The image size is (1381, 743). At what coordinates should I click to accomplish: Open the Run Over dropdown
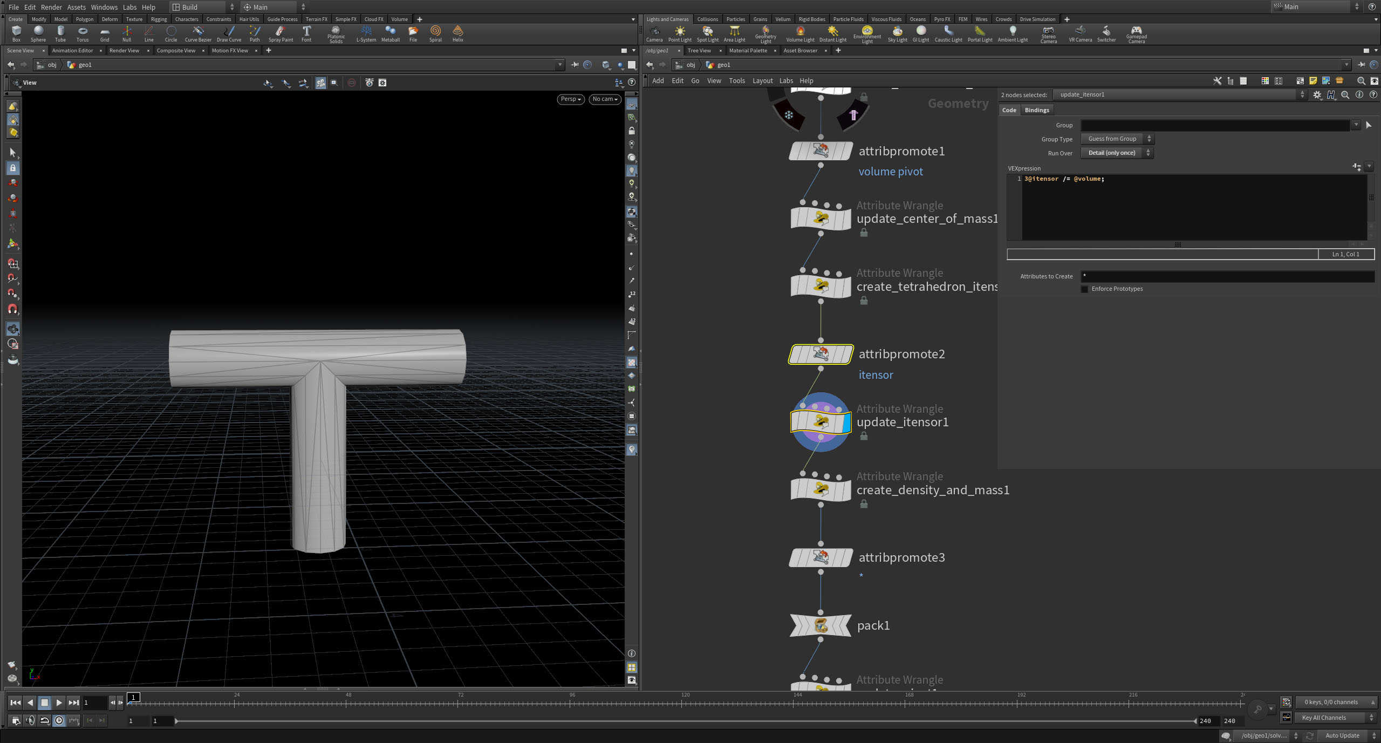pos(1117,153)
